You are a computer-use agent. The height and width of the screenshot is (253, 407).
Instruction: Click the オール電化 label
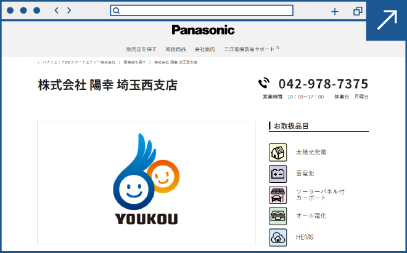(x=311, y=215)
